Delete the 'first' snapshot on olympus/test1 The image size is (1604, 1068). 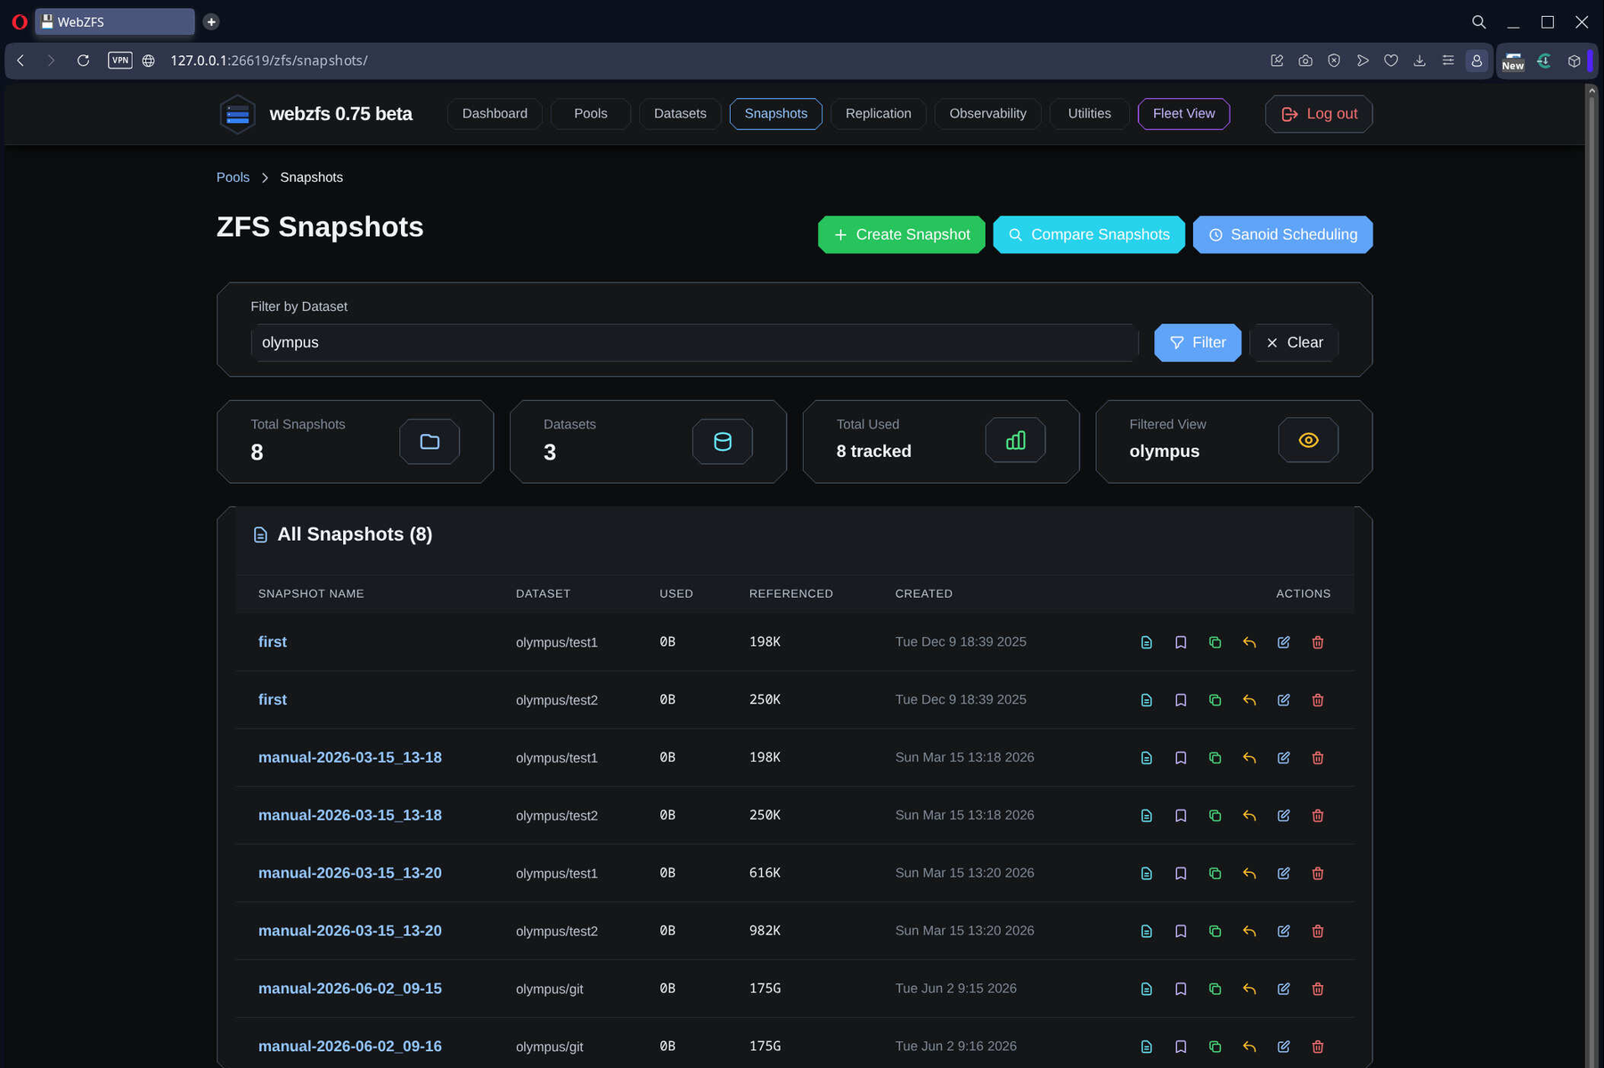[1318, 642]
